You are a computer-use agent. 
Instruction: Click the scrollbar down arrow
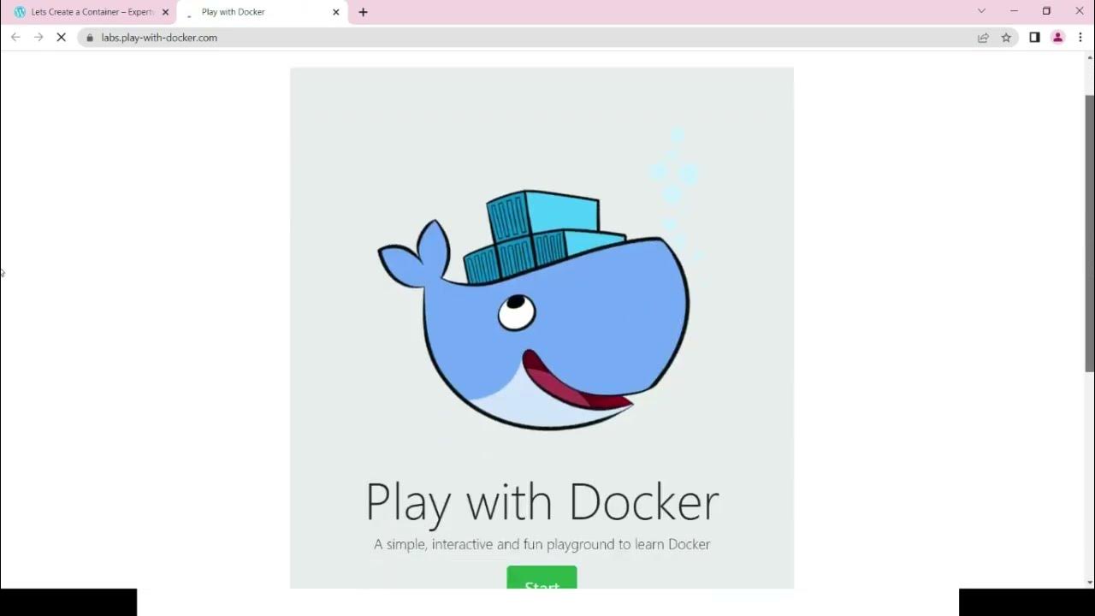pos(1089,583)
